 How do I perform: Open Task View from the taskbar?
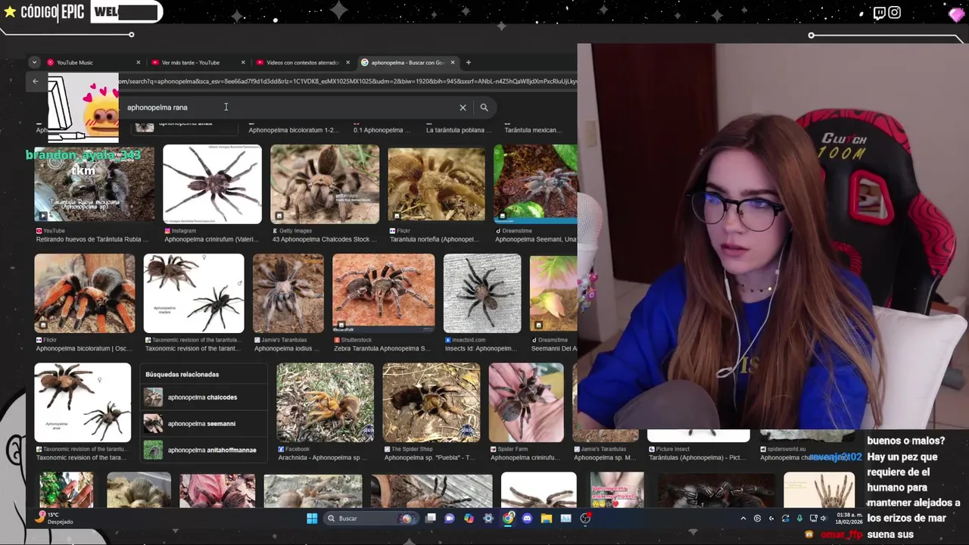pyautogui.click(x=431, y=519)
